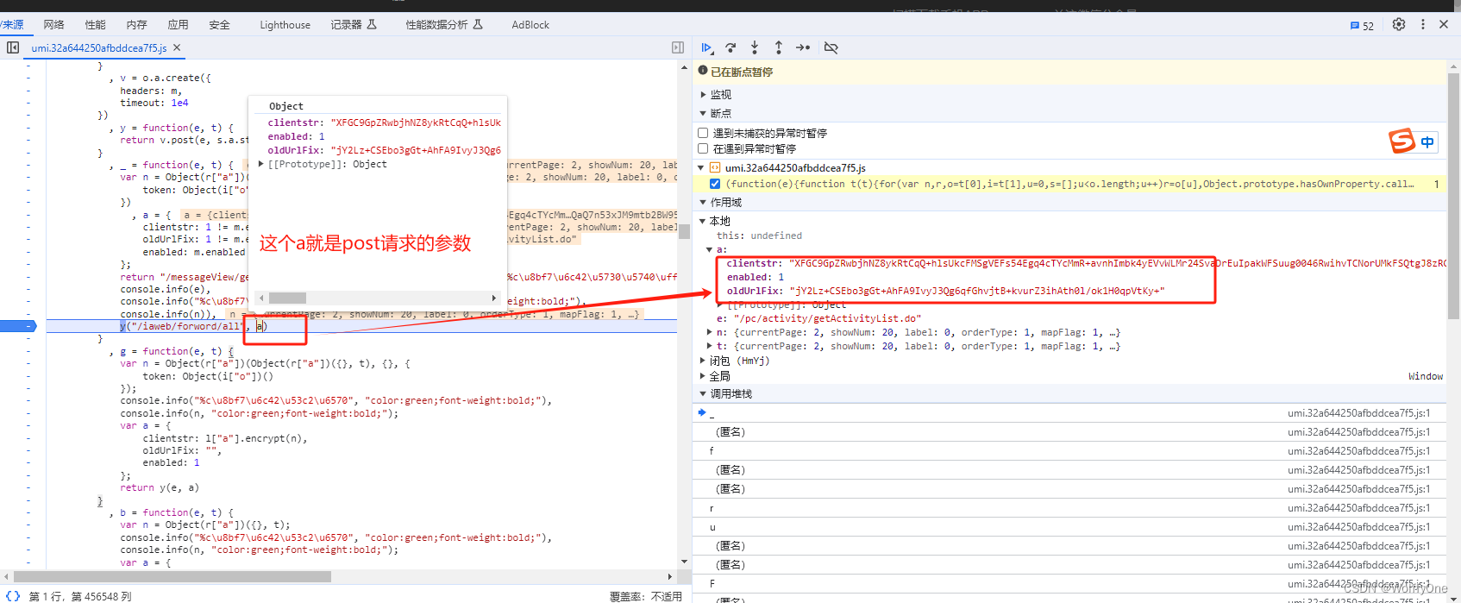Viewport: 1461px width, 603px height.
Task: Open the AdBlock tab
Action: [x=530, y=24]
